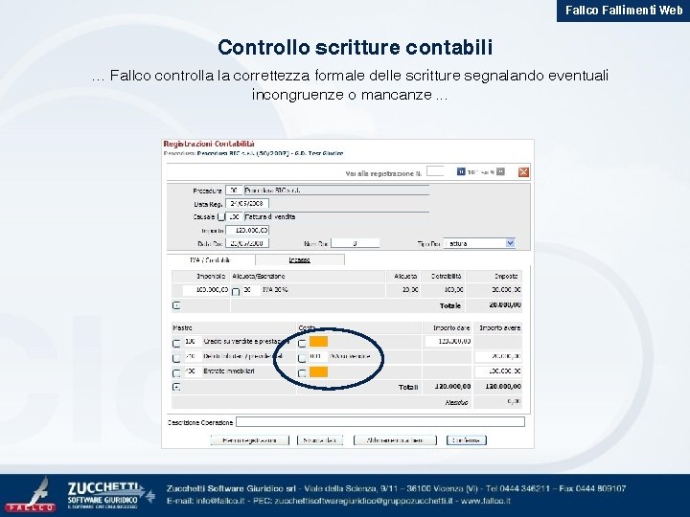Click the Conto code field on the IVA su vendite row
The image size is (690, 517).
click(x=318, y=356)
